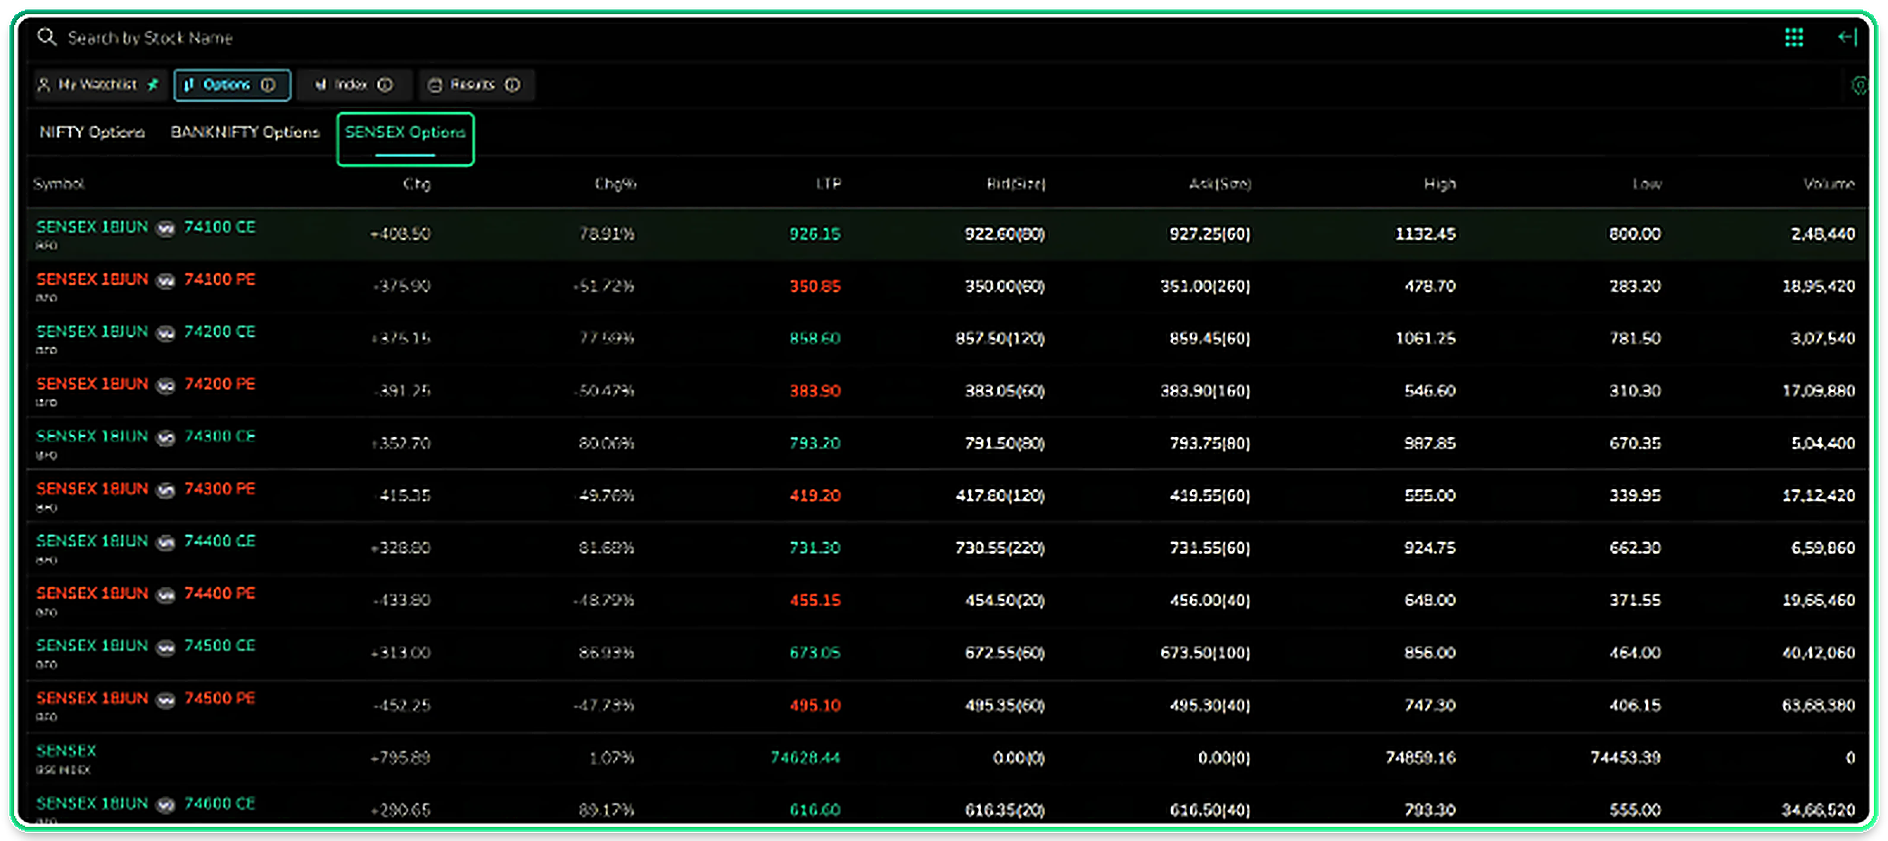Open the info icon beside Results tab

point(512,85)
